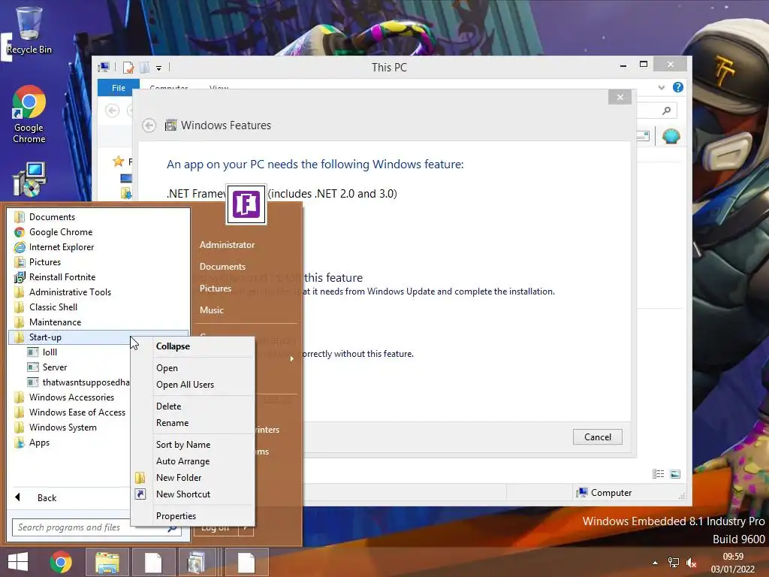The width and height of the screenshot is (769, 577).
Task: Open the taskbar clock showing 09:59
Action: (x=733, y=563)
